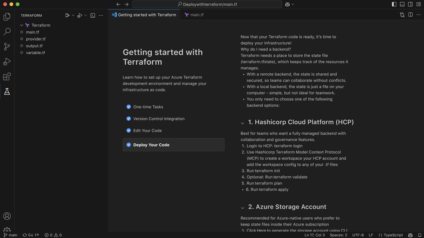This screenshot has width=424, height=238.
Task: Collapse the Hashicorp Cloud Platform section
Action: [x=243, y=123]
